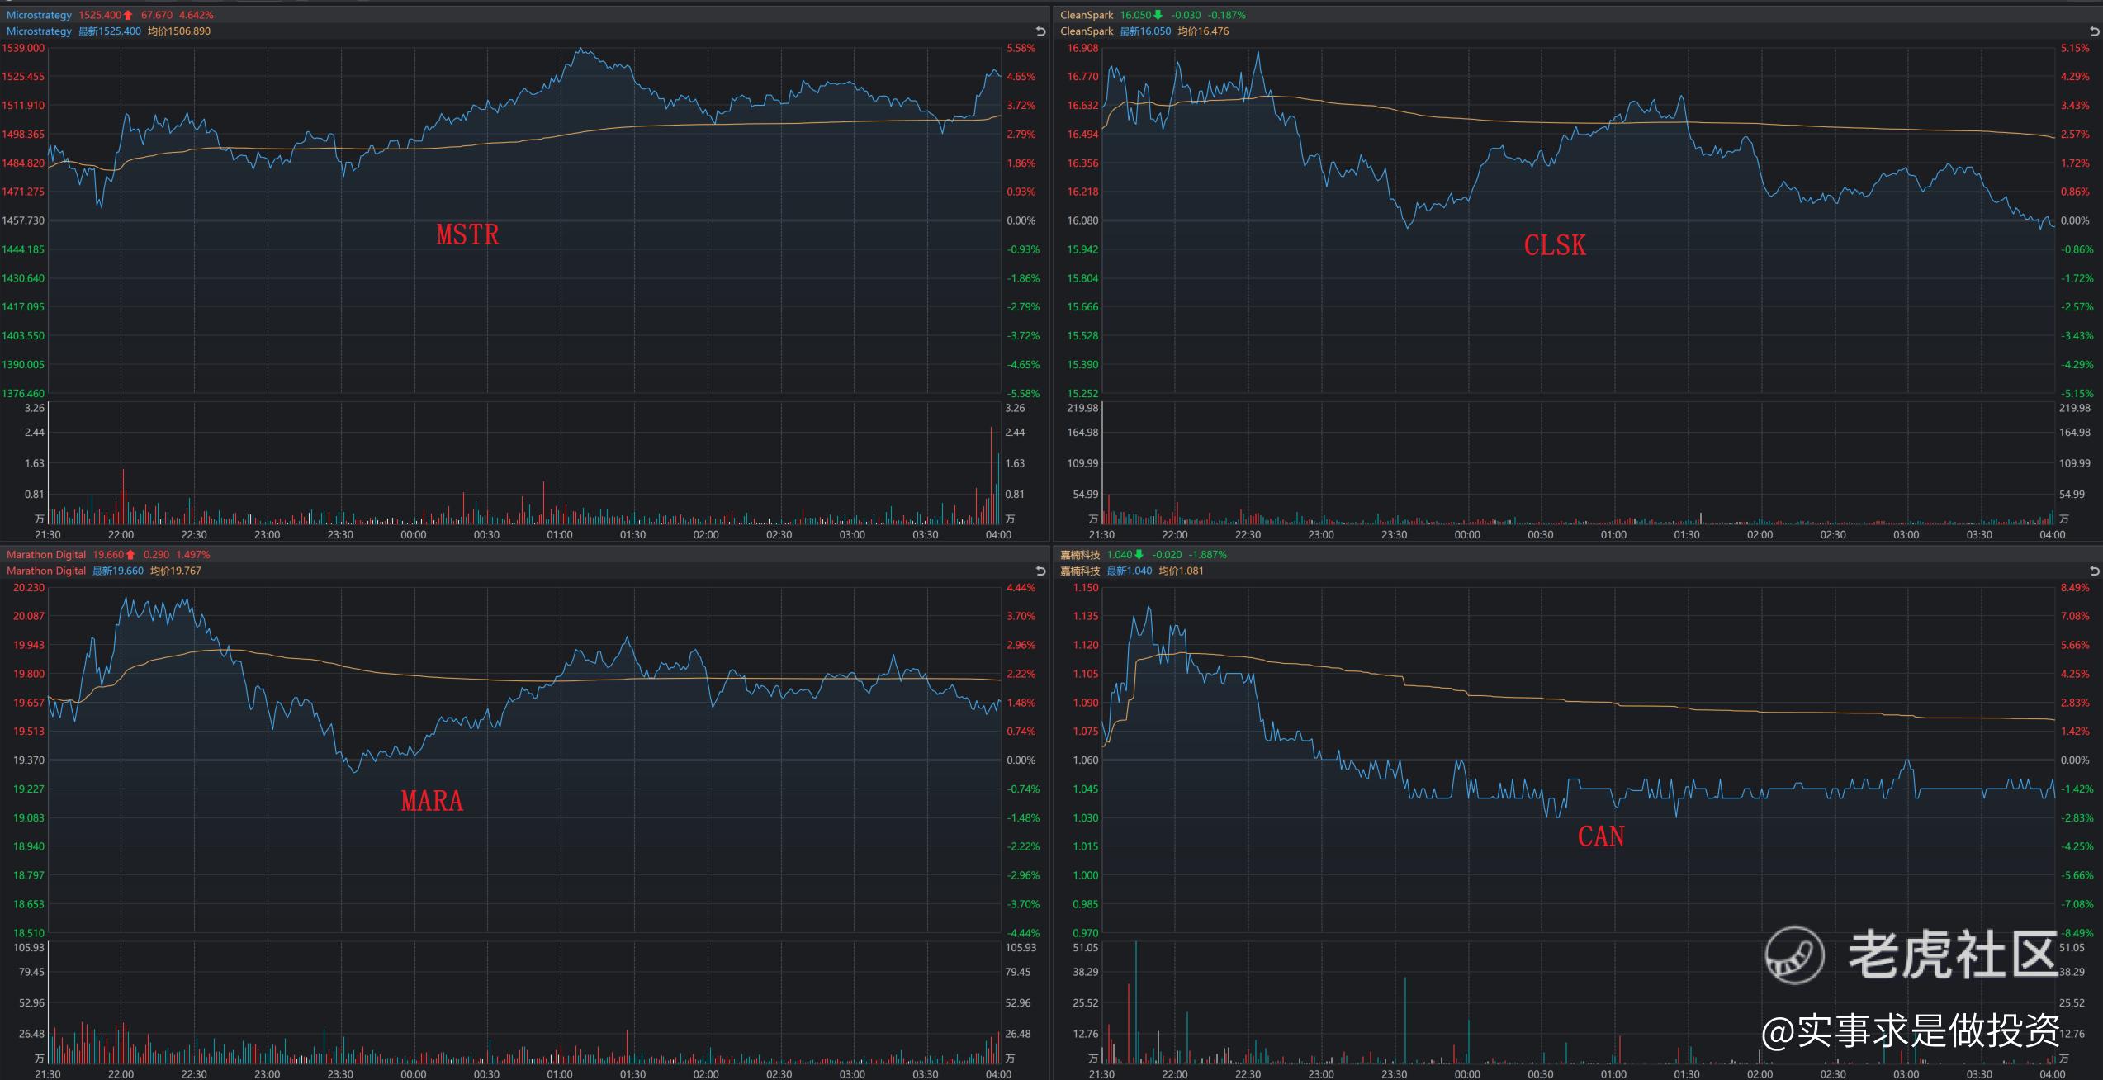Click the 1457.730 baseline price label
Viewport: 2103px width, 1080px height.
(23, 220)
